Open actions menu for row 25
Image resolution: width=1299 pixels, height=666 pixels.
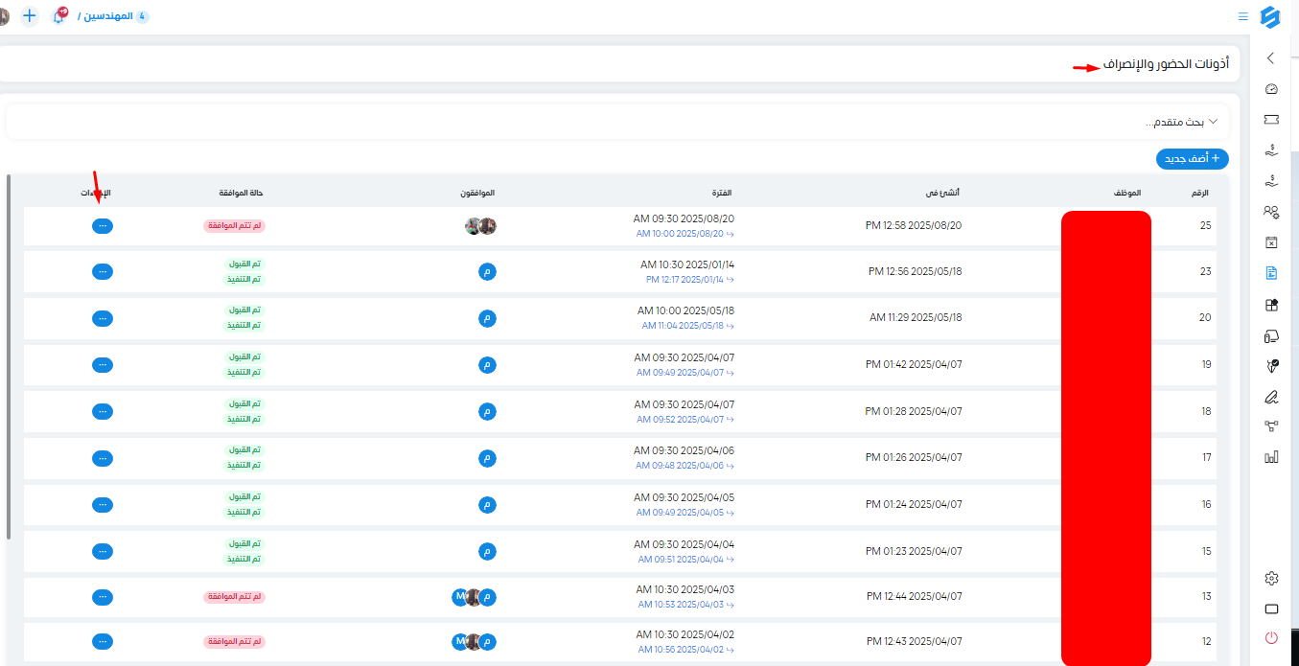click(103, 226)
